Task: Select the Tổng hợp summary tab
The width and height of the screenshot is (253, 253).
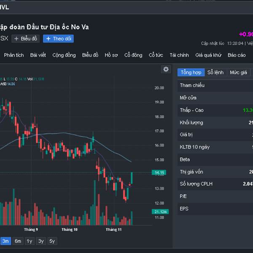Action: click(191, 73)
